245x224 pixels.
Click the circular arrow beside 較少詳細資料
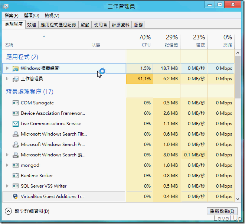[x=8, y=211]
